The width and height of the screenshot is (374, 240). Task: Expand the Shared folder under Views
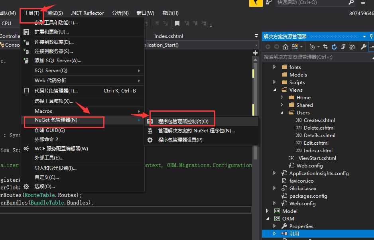(x=281, y=105)
